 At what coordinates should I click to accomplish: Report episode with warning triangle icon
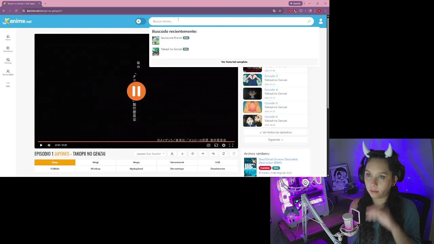click(x=172, y=154)
